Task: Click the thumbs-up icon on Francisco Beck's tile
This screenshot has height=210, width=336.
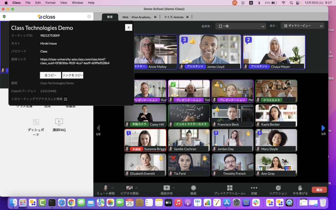Action: coord(217,109)
